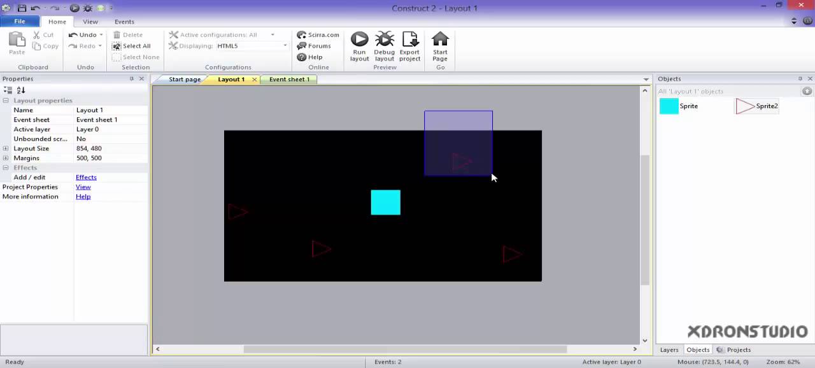
Task: Click the Name value field Layout 1
Action: tap(111, 110)
